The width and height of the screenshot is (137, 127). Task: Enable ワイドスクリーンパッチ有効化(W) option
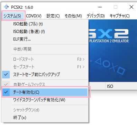[x=45, y=100]
